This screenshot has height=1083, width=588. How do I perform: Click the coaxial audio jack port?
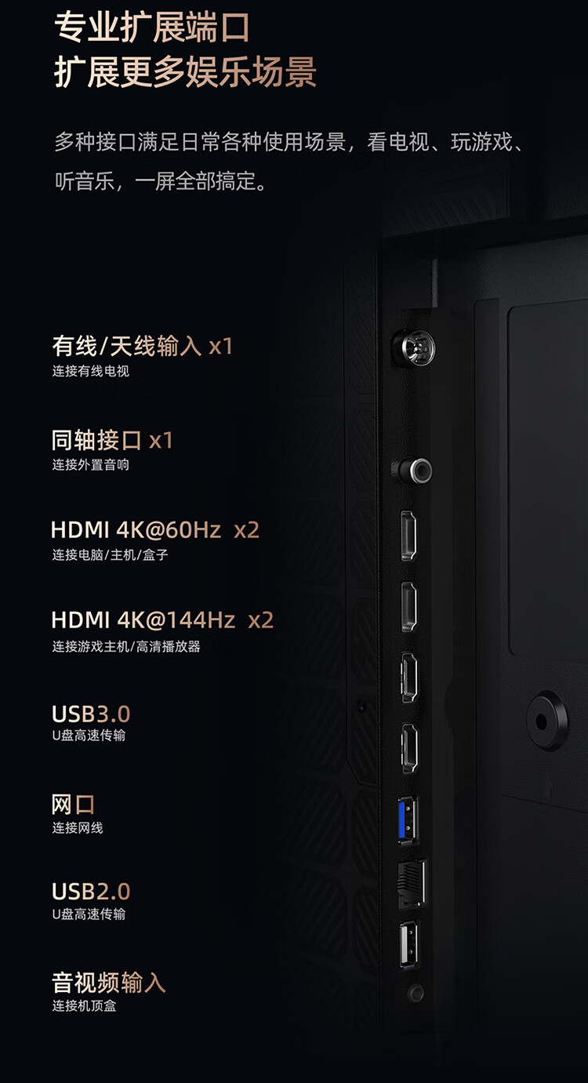(412, 470)
